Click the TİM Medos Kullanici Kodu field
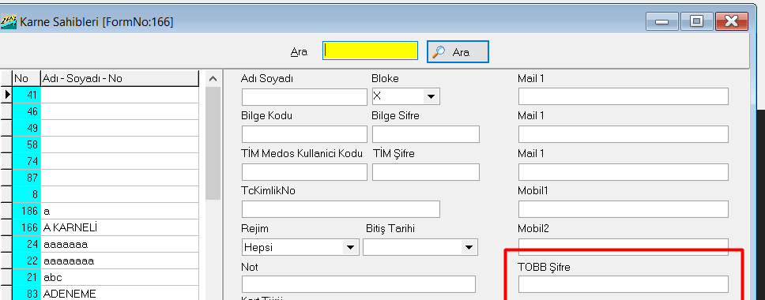Screen dimensions: 765x300 click(x=304, y=172)
